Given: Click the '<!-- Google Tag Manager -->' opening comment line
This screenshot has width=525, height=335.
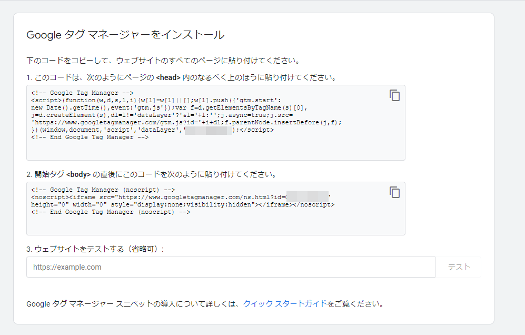Looking at the screenshot, I should click(x=83, y=93).
